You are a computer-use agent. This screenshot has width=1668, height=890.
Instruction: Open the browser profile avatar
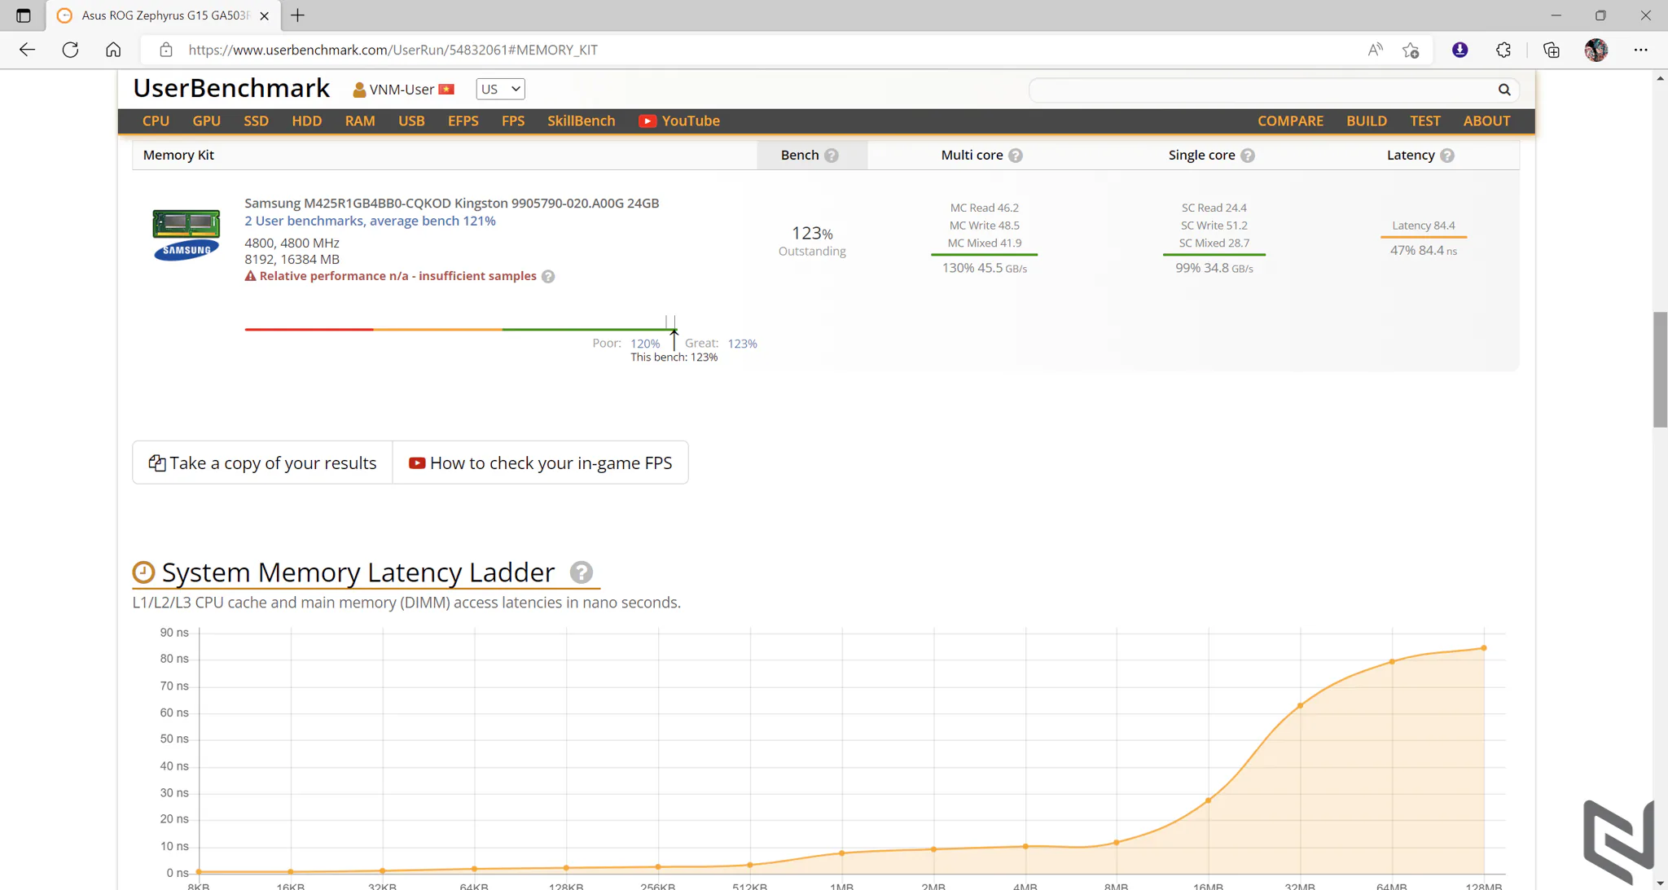coord(1596,50)
